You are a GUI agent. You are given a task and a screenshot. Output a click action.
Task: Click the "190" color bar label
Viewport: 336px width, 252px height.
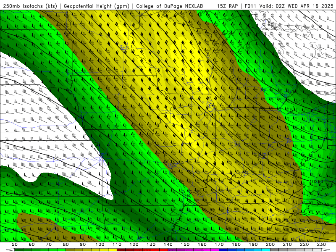tap(253, 244)
